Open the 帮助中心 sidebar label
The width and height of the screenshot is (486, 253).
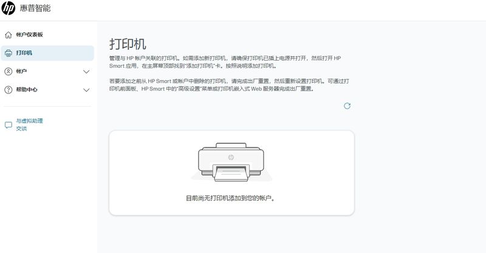coord(27,90)
